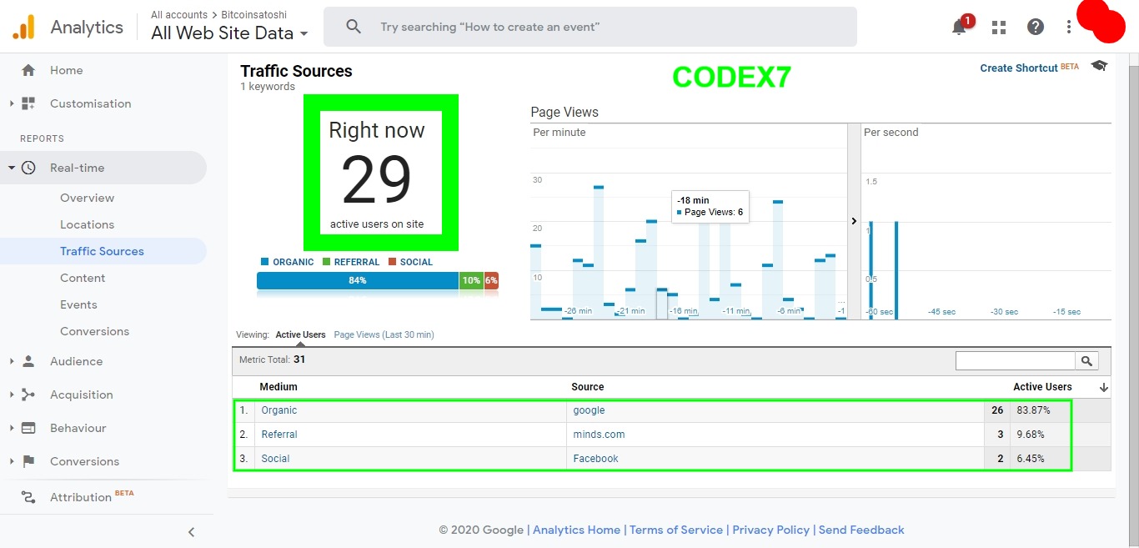Click the metric table search field
The width and height of the screenshot is (1139, 548).
tap(1014, 360)
